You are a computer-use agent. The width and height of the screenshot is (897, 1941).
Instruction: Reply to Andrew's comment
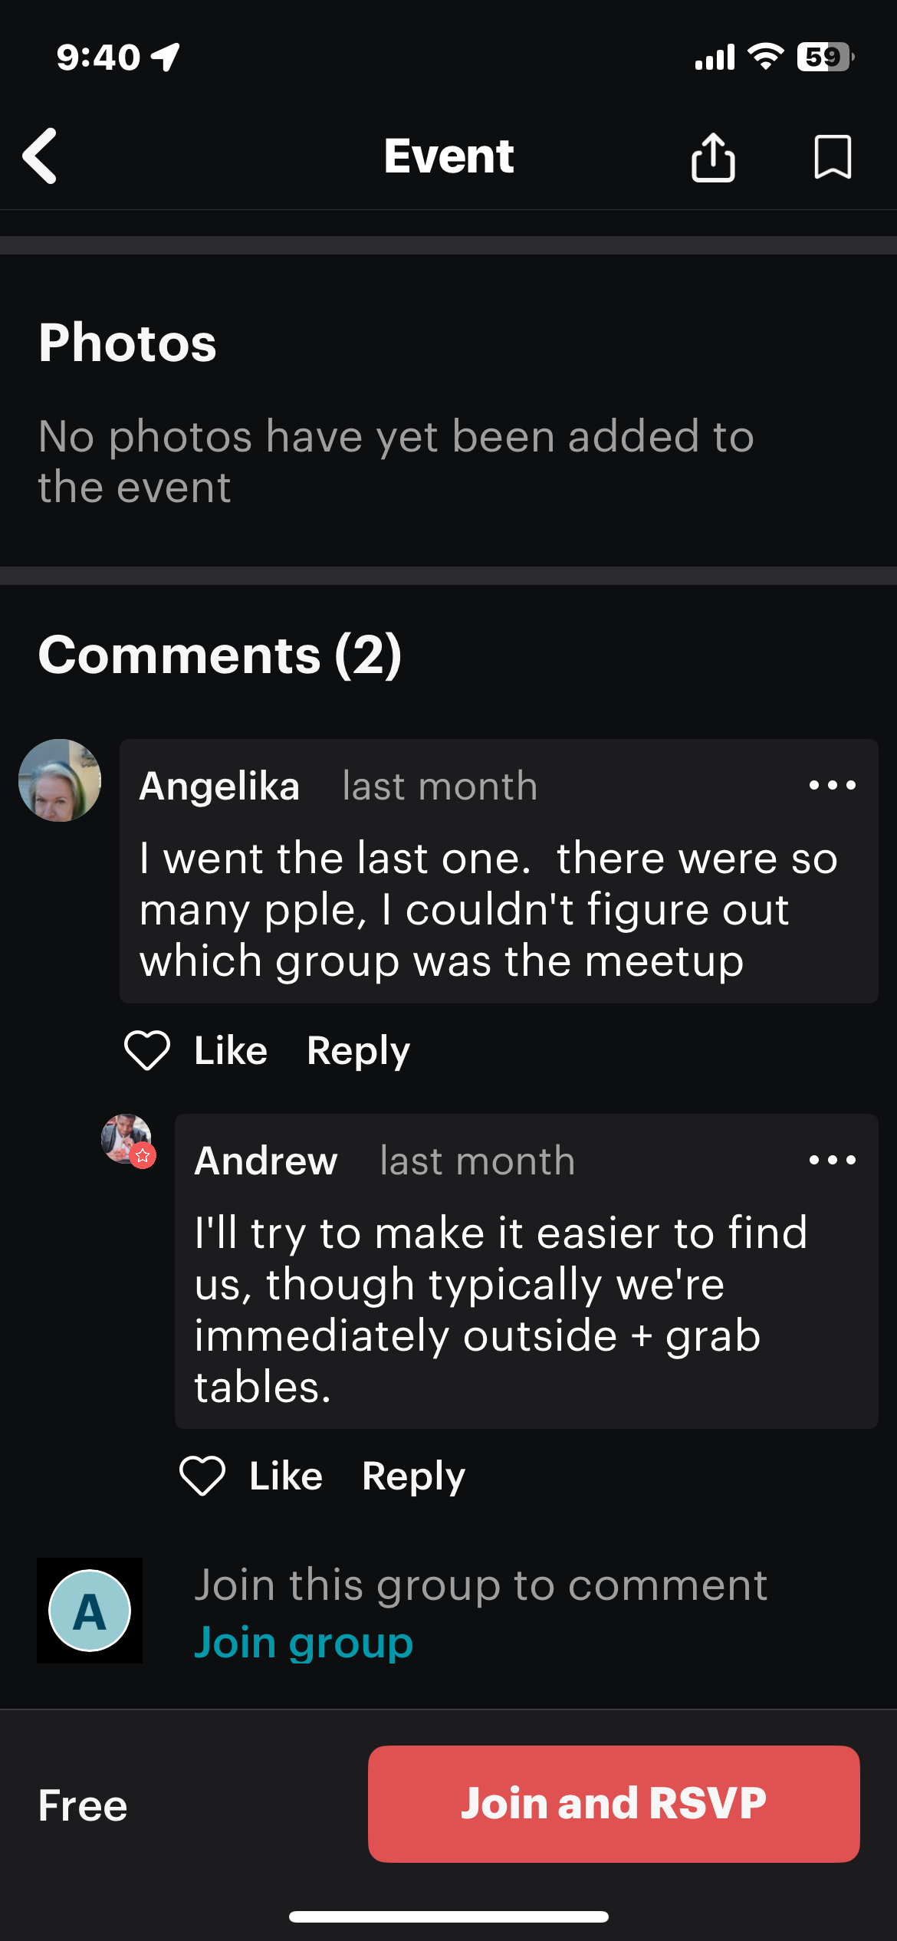(x=413, y=1476)
